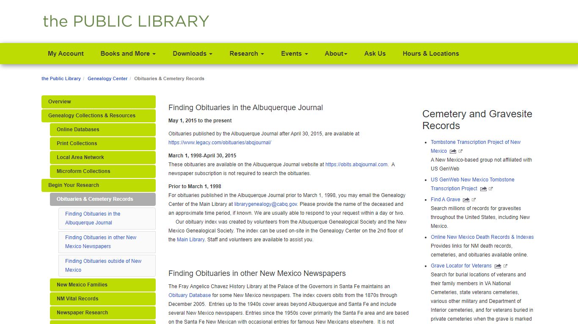Open Tombstone Transcription Project of New Mexico link

coord(476,146)
